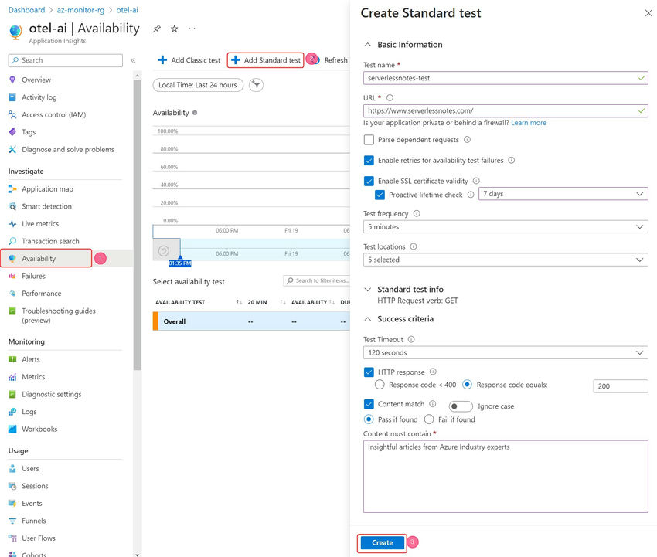Click the info icon beside Test Timeout
Viewport: 657px width, 557px height.
(x=411, y=339)
